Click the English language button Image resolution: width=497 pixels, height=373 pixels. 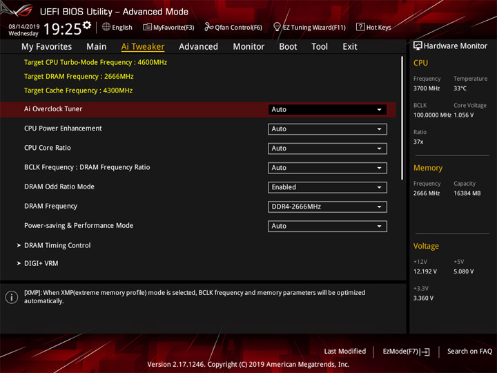[117, 27]
